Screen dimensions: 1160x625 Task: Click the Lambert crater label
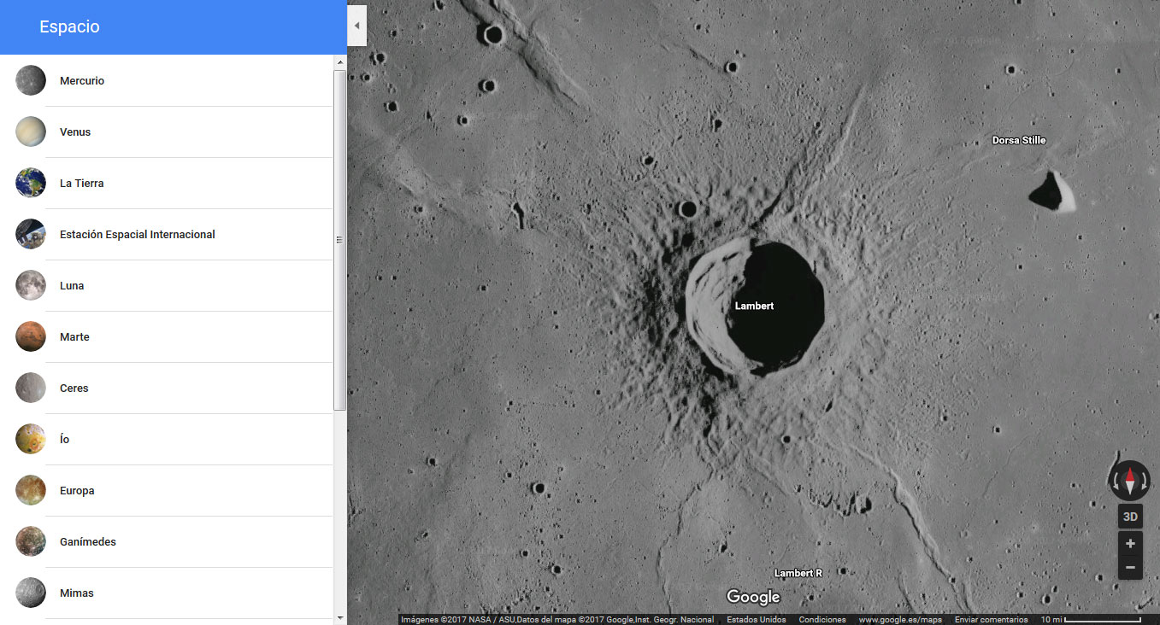click(x=754, y=306)
